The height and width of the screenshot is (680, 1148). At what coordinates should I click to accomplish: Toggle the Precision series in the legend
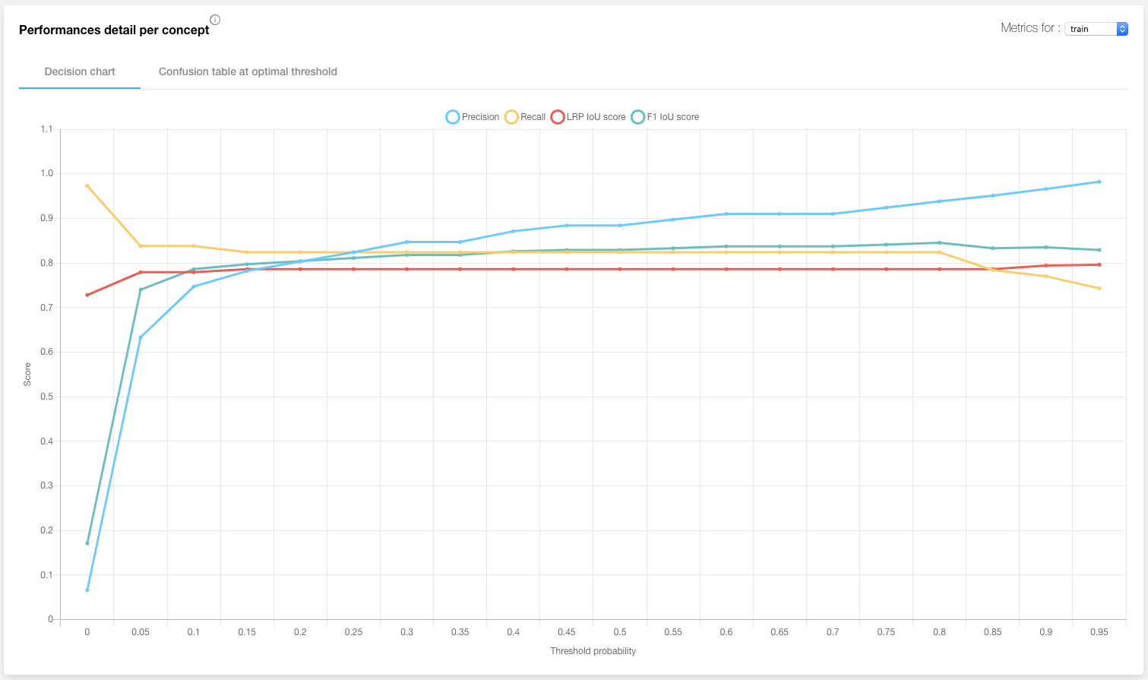click(x=473, y=117)
